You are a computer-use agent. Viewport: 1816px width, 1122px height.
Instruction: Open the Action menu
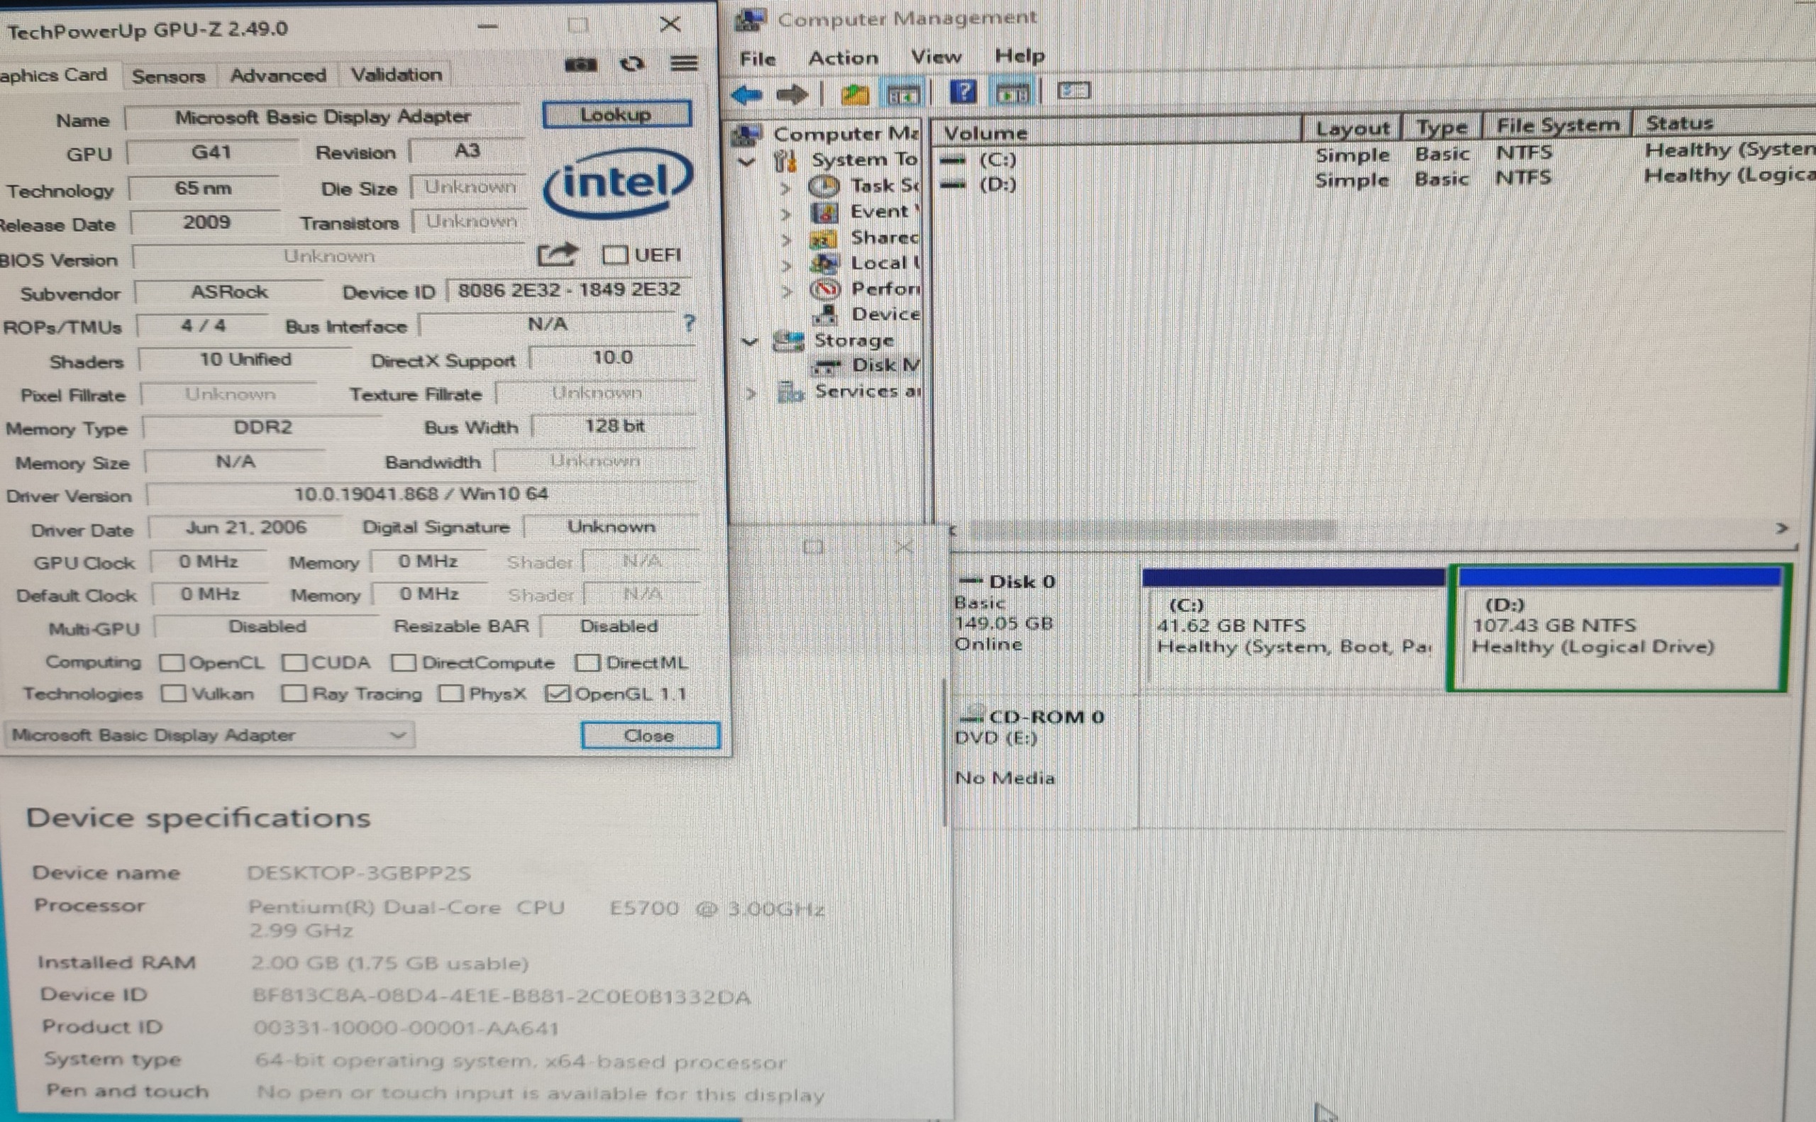[842, 58]
